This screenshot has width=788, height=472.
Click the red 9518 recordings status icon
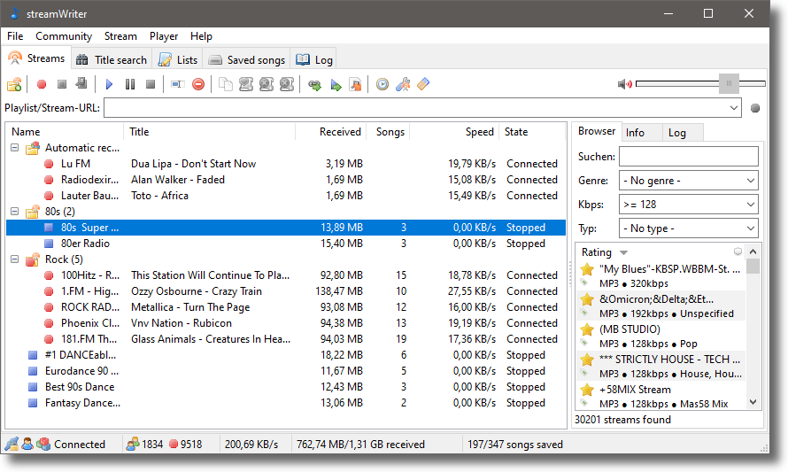click(174, 445)
